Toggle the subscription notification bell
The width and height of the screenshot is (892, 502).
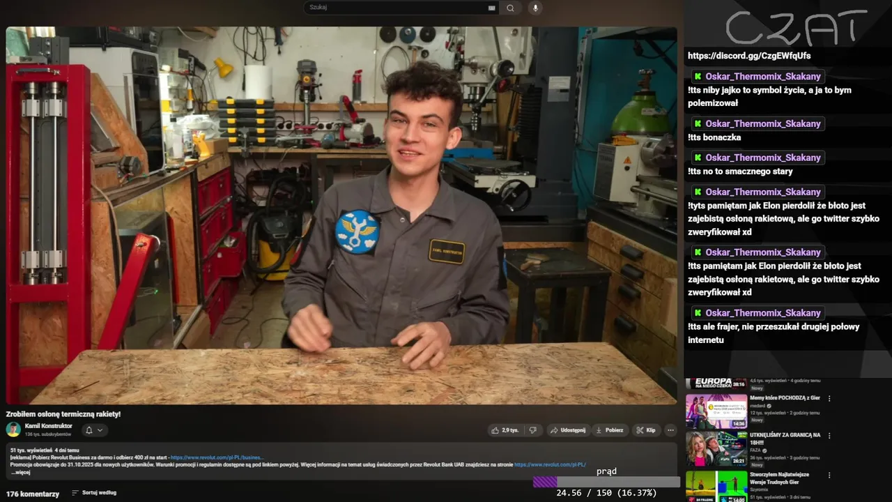point(89,430)
